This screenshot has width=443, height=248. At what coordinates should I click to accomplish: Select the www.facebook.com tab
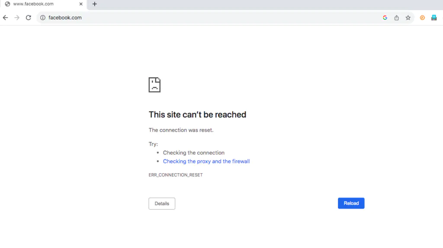[44, 4]
